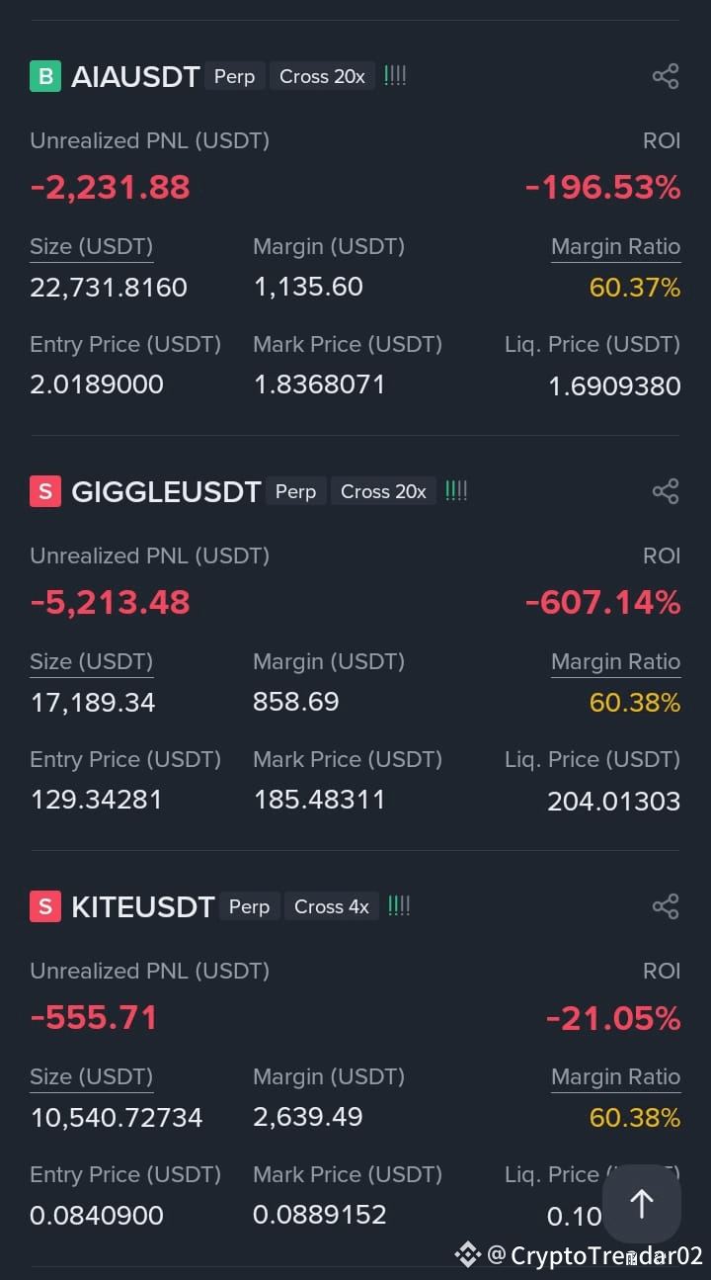The image size is (711, 1280).
Task: Toggle the AIAUSDT Size (USDT) unit label
Action: pos(91,247)
